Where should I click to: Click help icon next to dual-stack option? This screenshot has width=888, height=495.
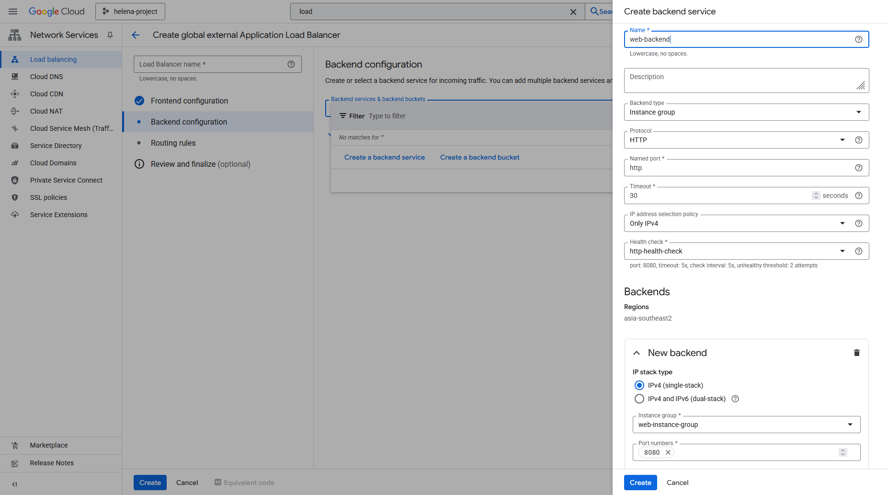click(735, 399)
